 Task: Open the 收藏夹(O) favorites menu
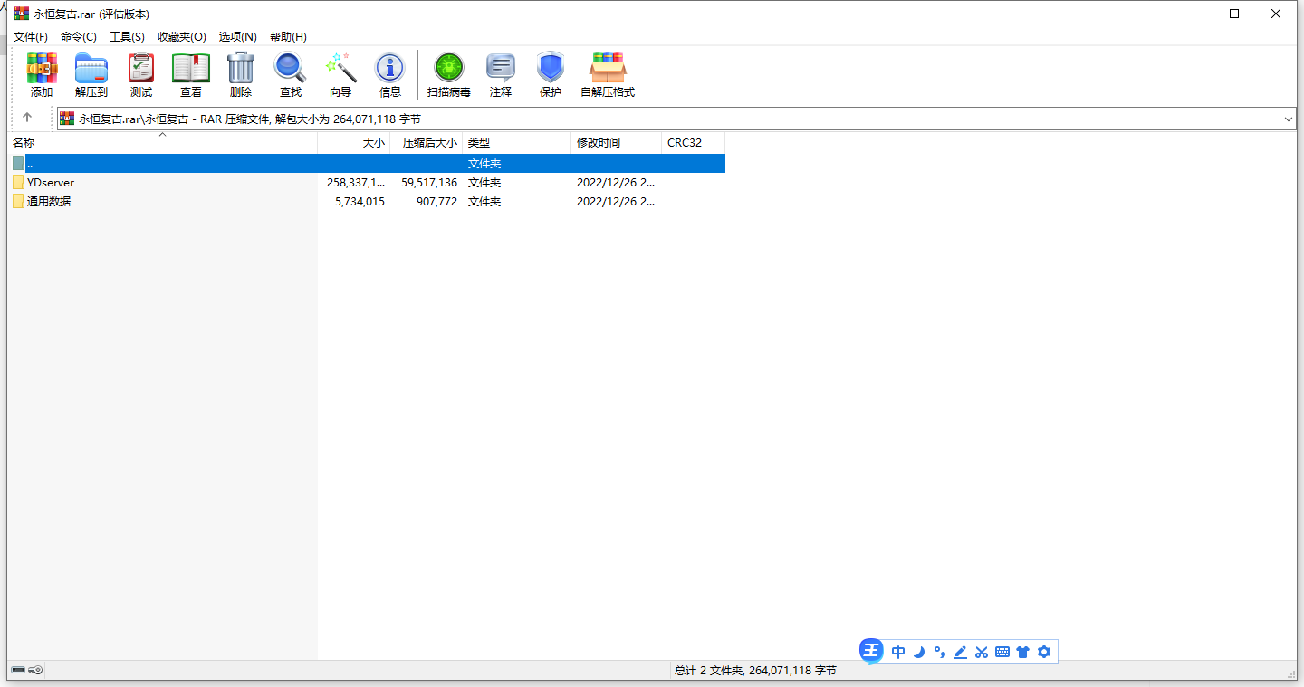point(181,37)
